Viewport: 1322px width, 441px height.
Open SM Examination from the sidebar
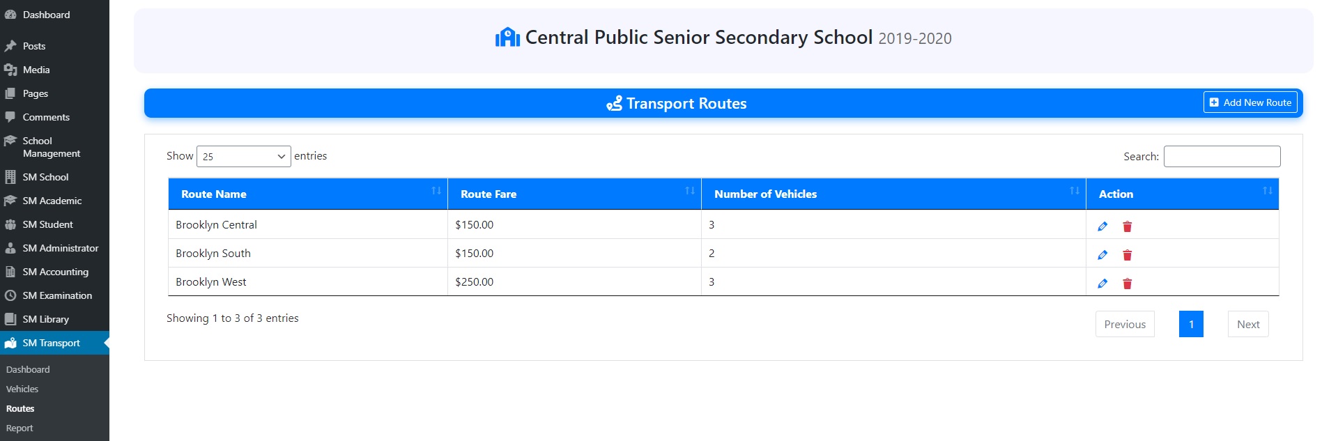click(x=56, y=295)
